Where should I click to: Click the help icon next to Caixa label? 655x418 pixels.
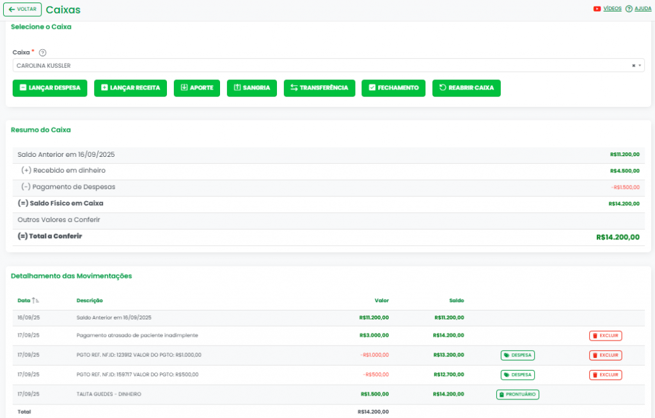tap(43, 52)
